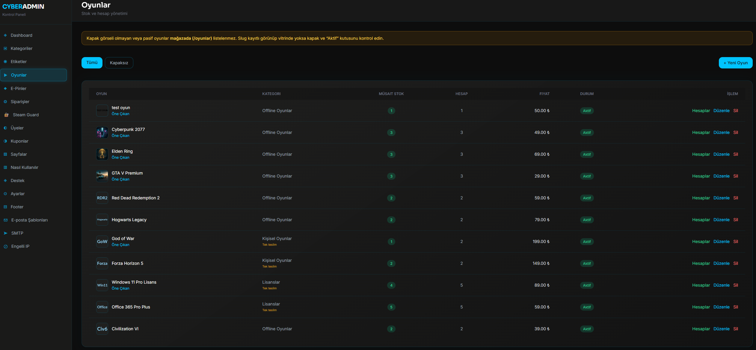Click the MÜSAİT STOK column header
This screenshot has width=756, height=350.
click(391, 94)
